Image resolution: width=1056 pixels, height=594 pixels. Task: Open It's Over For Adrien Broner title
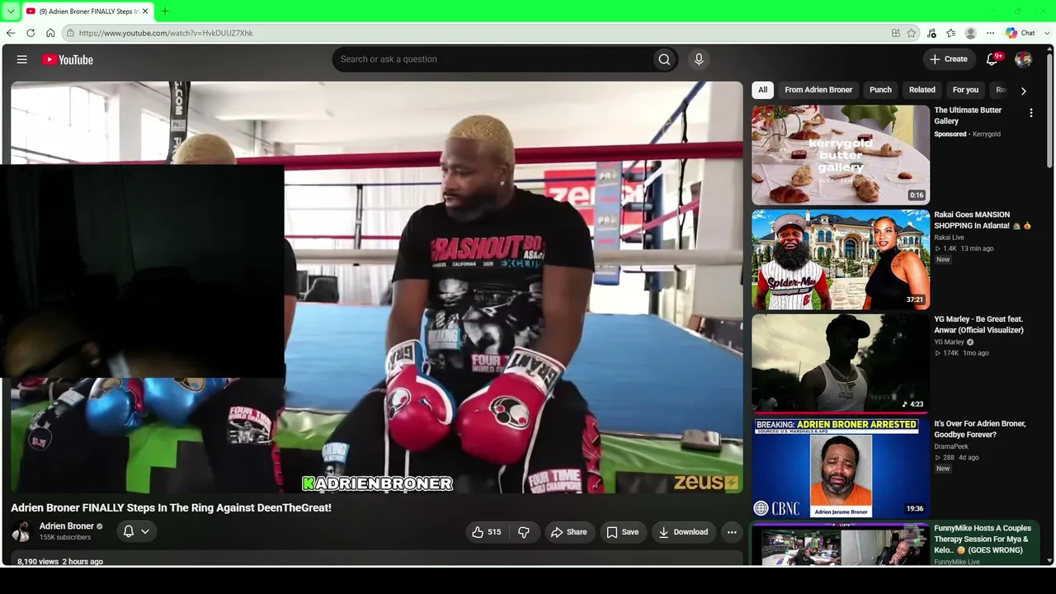coord(980,429)
